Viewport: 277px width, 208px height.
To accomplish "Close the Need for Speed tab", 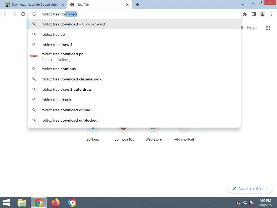I will tap(63, 5).
